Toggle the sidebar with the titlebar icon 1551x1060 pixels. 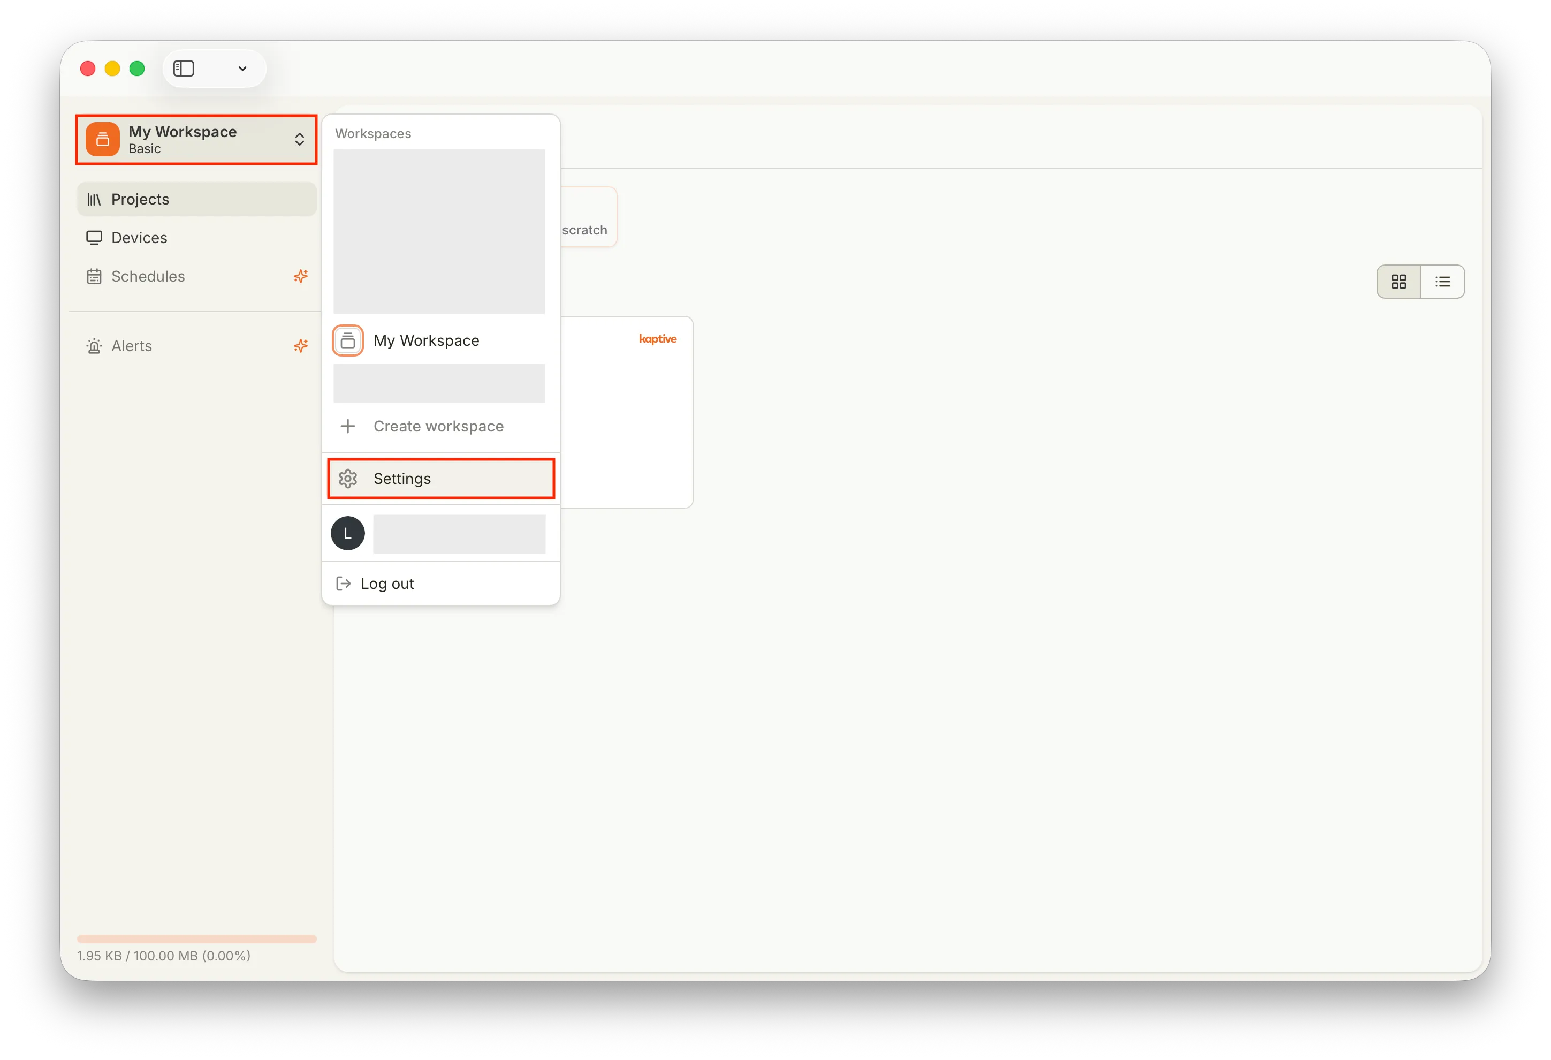pyautogui.click(x=184, y=68)
